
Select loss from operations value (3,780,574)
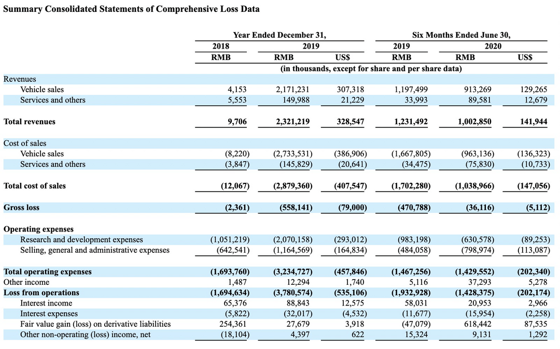pyautogui.click(x=292, y=293)
